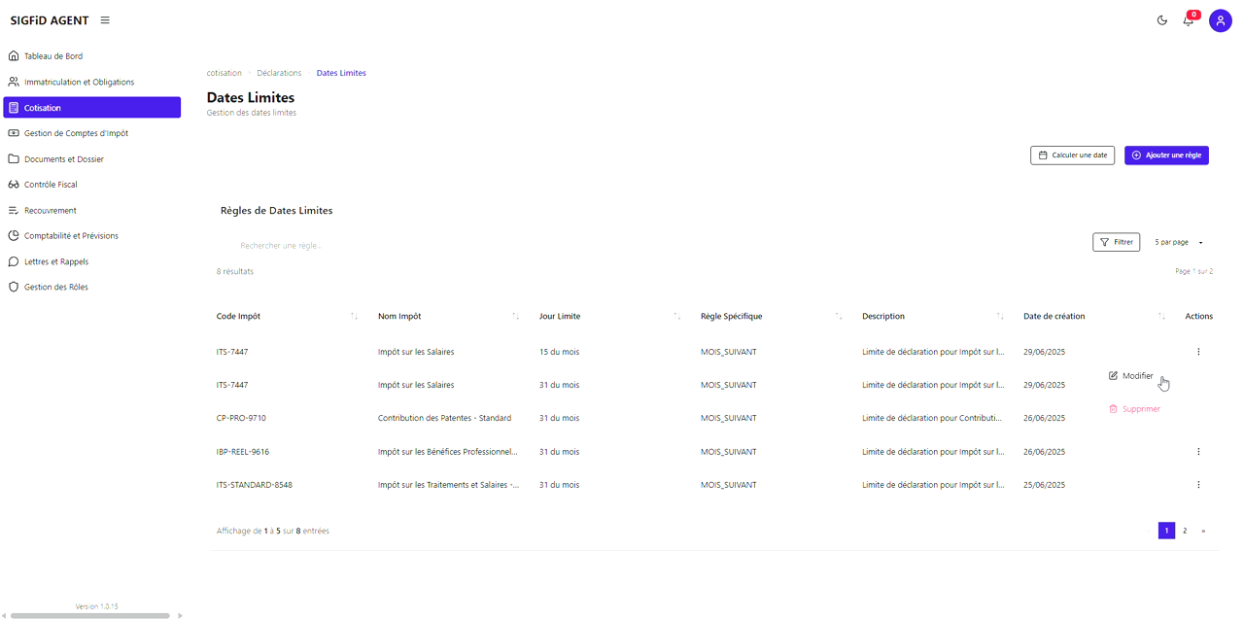The image size is (1244, 620).
Task: Choose Supprimer in the context menu
Action: [x=1135, y=409]
